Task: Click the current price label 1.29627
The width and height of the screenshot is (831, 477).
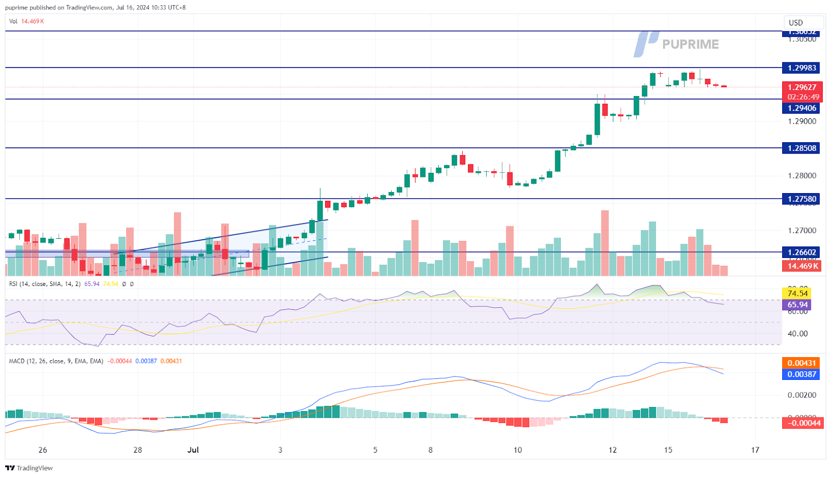Action: click(x=801, y=87)
